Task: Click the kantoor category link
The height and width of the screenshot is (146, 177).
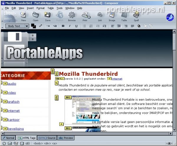Action: point(14,120)
